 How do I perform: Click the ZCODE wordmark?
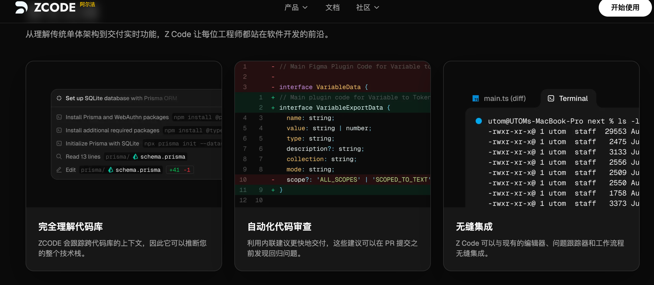tap(55, 7)
